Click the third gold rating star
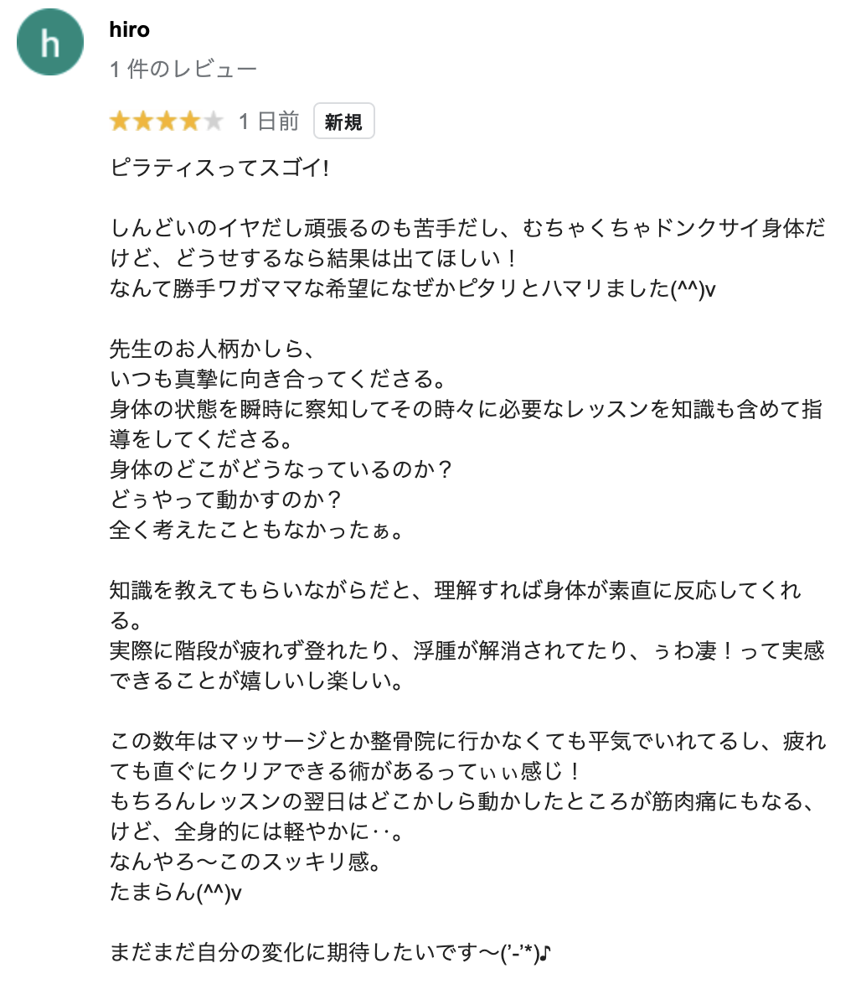This screenshot has width=861, height=984. point(167,122)
